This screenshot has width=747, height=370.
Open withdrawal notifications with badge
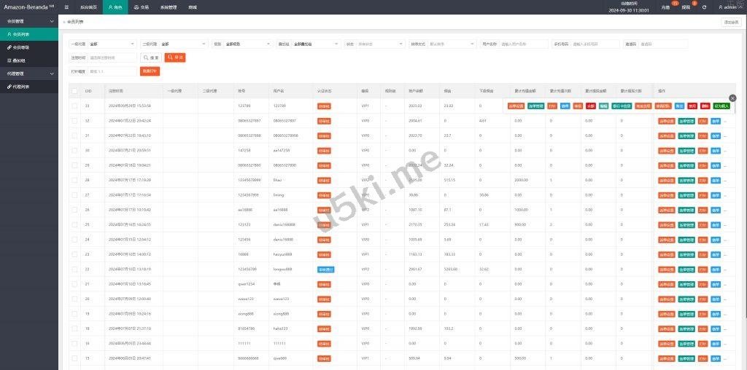tap(686, 7)
